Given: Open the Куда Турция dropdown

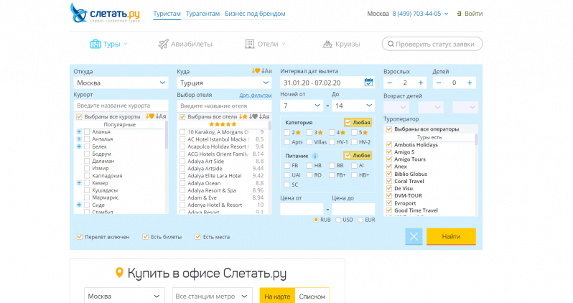Looking at the screenshot, I should click(x=224, y=83).
